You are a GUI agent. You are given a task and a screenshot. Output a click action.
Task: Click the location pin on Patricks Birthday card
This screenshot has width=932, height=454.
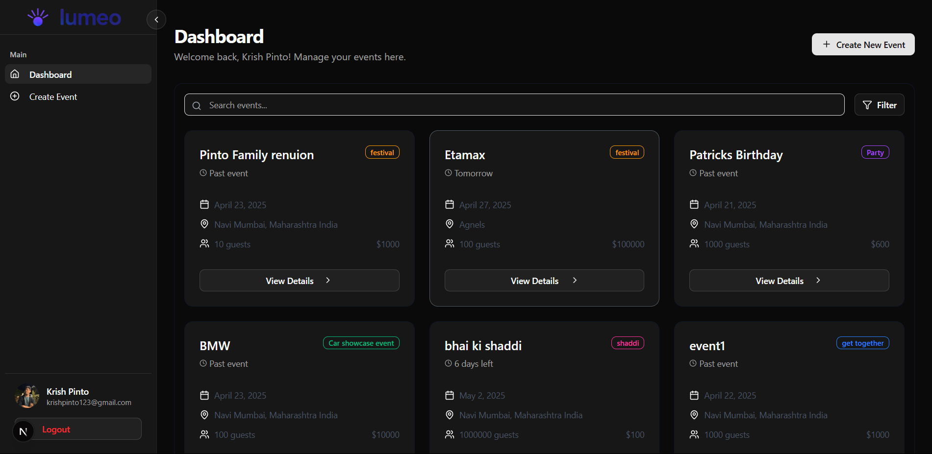694,224
